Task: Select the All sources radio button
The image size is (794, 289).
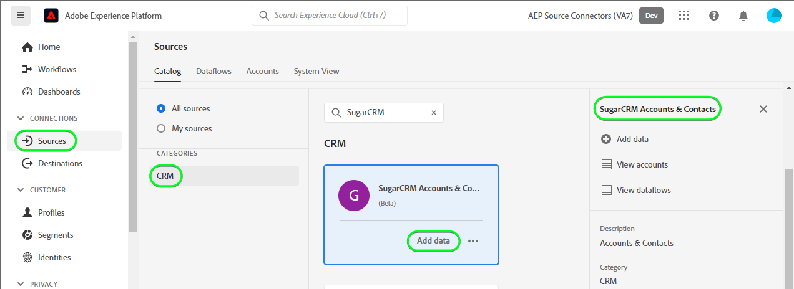Action: 160,108
